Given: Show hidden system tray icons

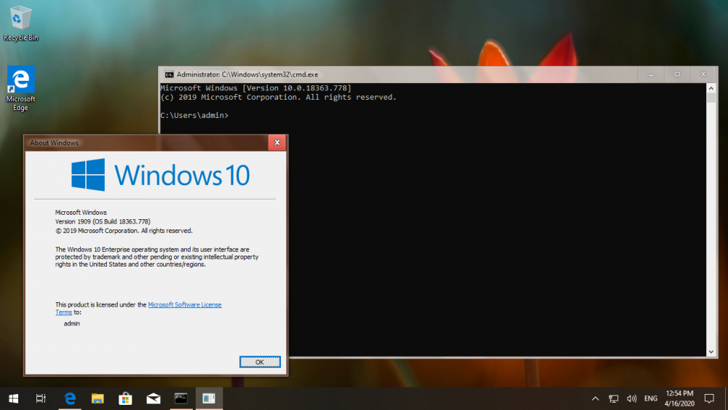Looking at the screenshot, I should pos(595,398).
